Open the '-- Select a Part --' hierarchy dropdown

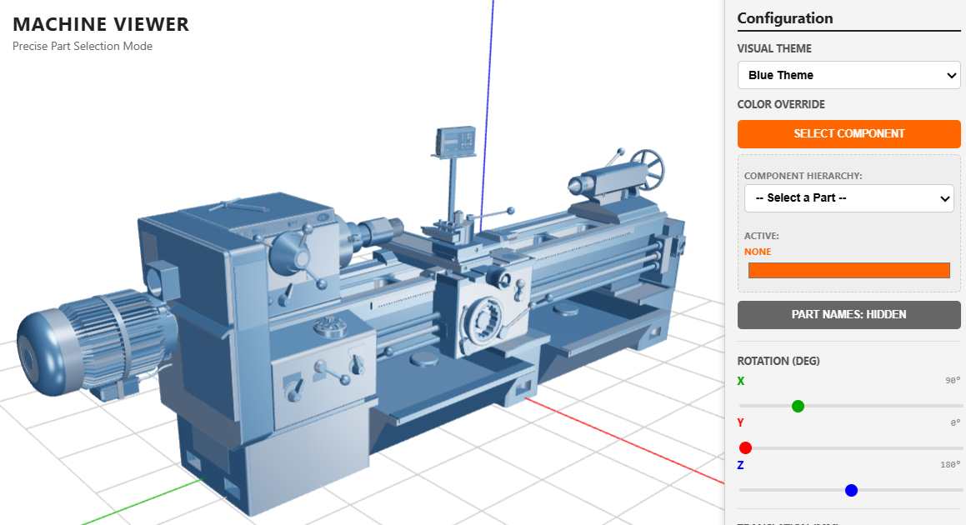[x=848, y=198]
